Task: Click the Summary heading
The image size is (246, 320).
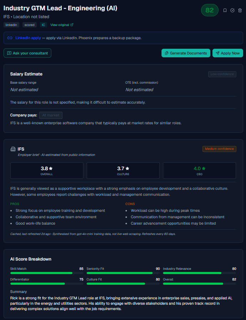Action: point(19,292)
